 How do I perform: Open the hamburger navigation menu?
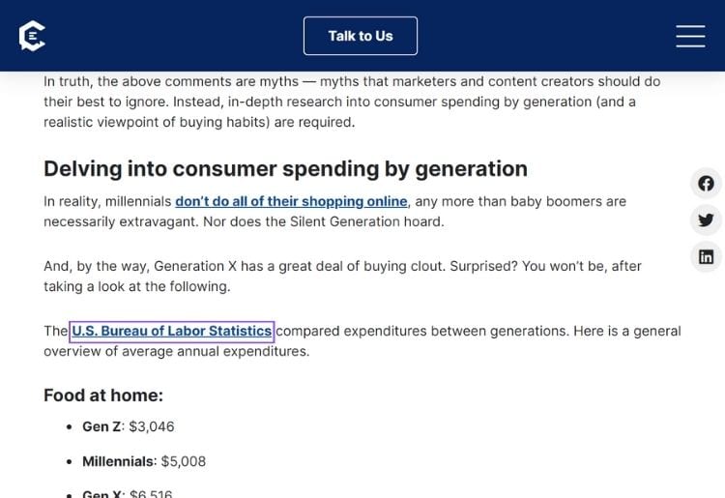[690, 36]
